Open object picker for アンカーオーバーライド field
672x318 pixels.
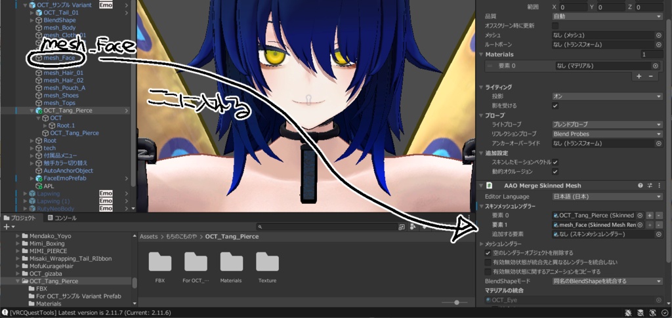point(659,144)
